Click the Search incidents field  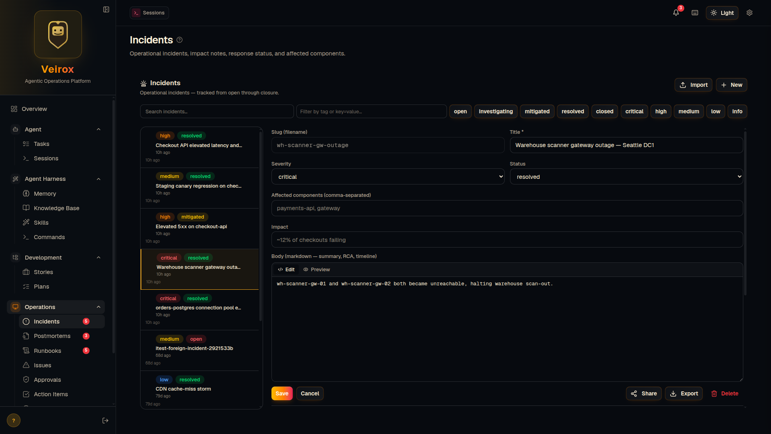[217, 111]
